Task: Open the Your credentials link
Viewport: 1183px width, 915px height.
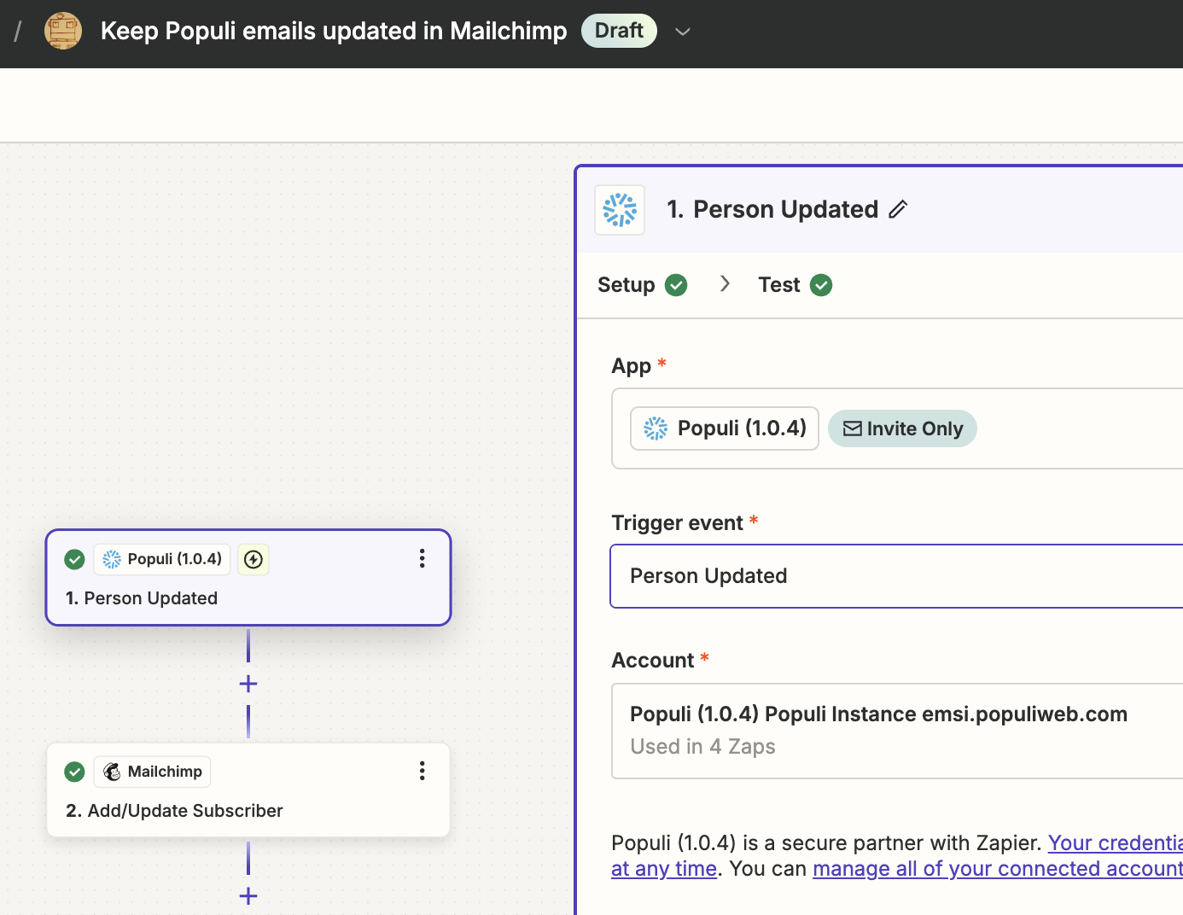Action: [x=1116, y=843]
